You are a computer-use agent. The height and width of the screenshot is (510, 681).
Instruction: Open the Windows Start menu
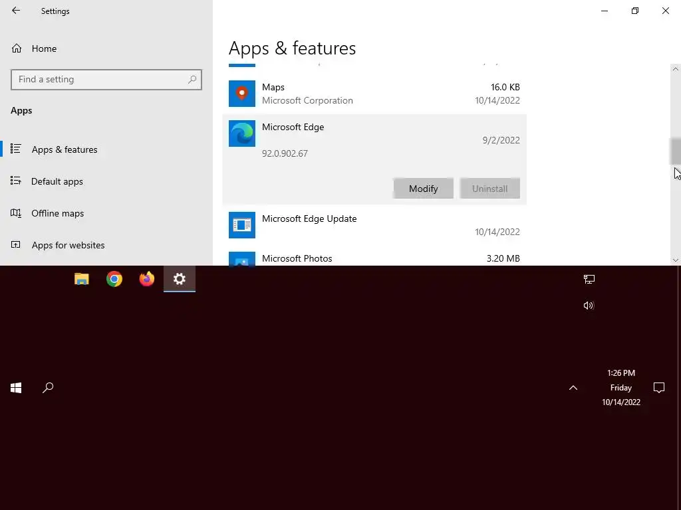click(16, 388)
